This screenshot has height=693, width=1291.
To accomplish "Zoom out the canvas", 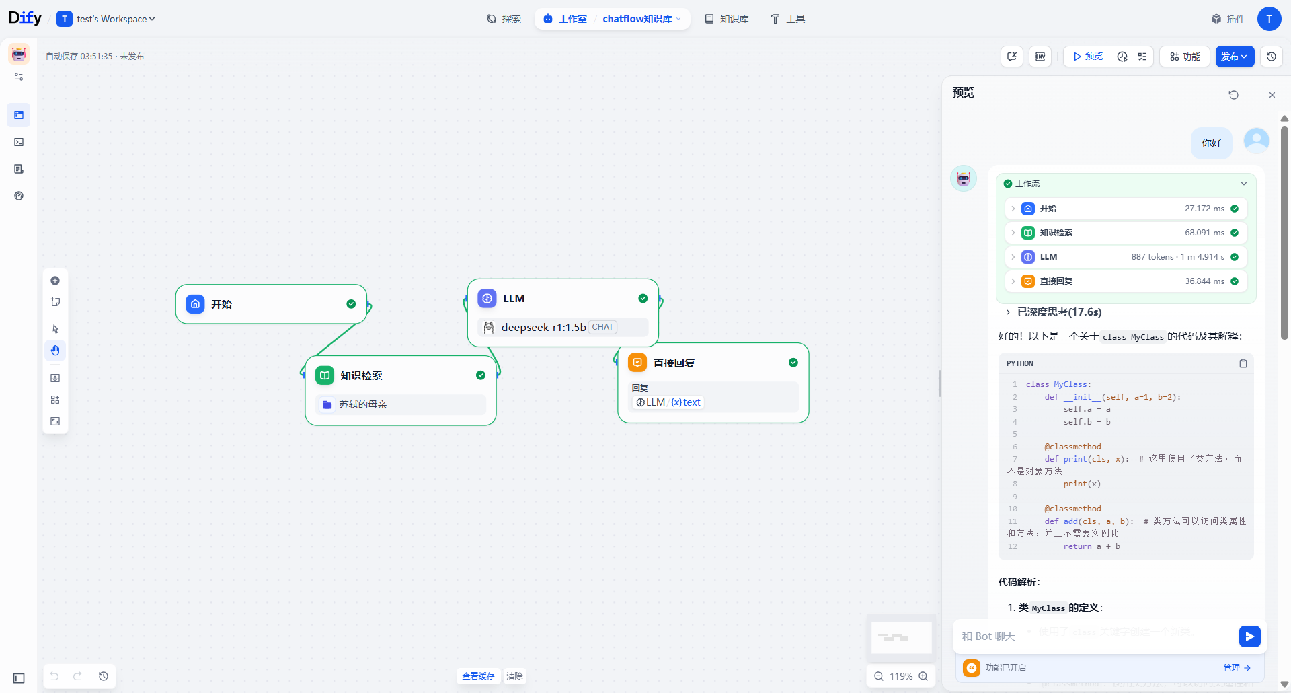I will 879,676.
